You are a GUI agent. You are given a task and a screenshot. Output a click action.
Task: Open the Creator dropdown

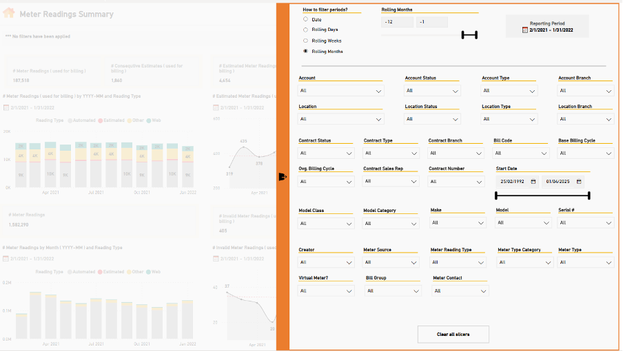point(326,262)
